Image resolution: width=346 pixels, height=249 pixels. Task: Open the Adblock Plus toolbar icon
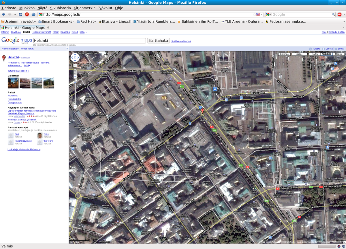(340, 14)
